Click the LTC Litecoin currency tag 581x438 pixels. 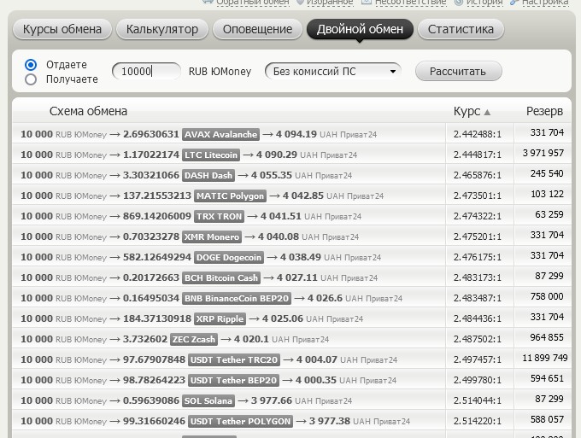pos(211,155)
